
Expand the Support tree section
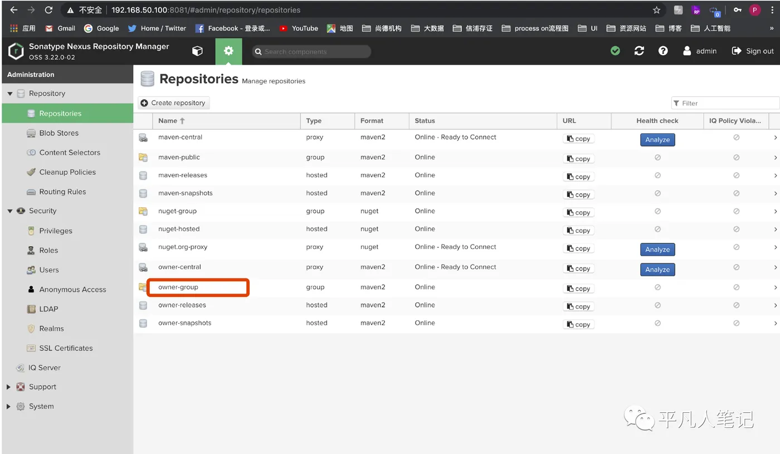click(8, 387)
